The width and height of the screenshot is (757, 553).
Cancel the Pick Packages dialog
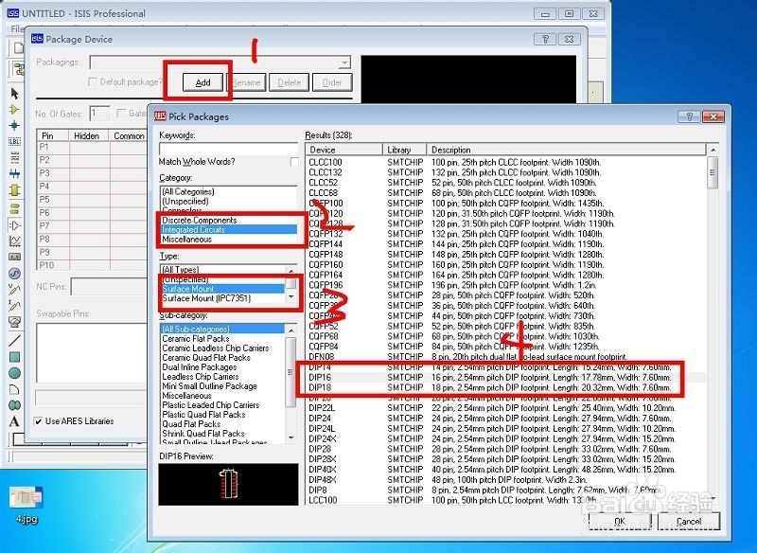[x=689, y=522]
